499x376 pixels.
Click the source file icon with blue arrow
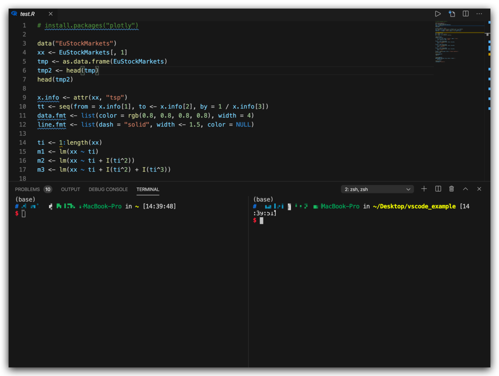pos(452,14)
